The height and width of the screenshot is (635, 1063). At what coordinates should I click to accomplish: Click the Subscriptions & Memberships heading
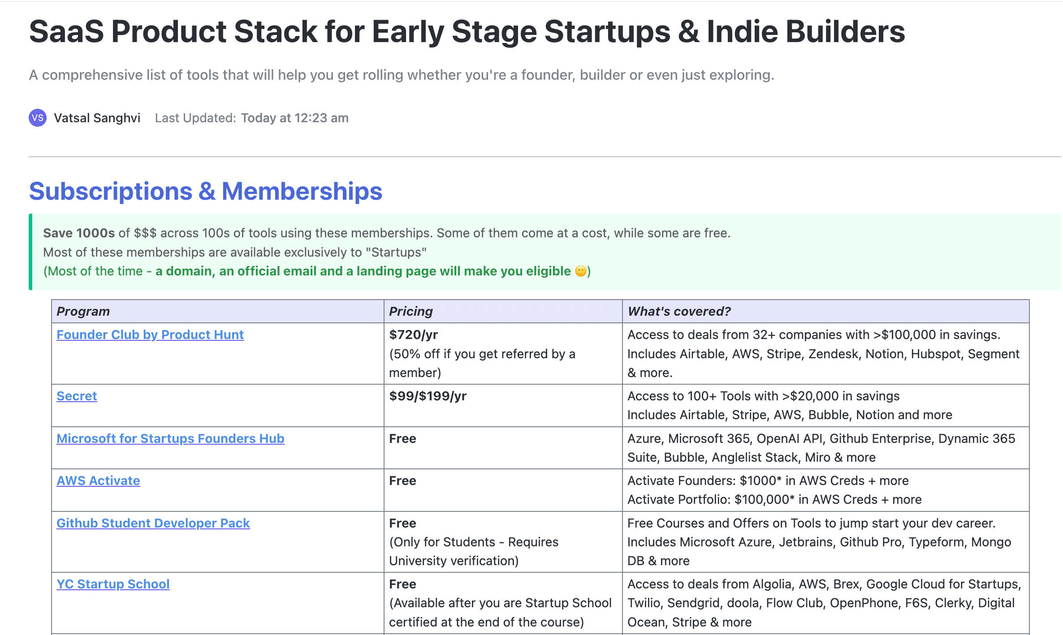point(205,191)
